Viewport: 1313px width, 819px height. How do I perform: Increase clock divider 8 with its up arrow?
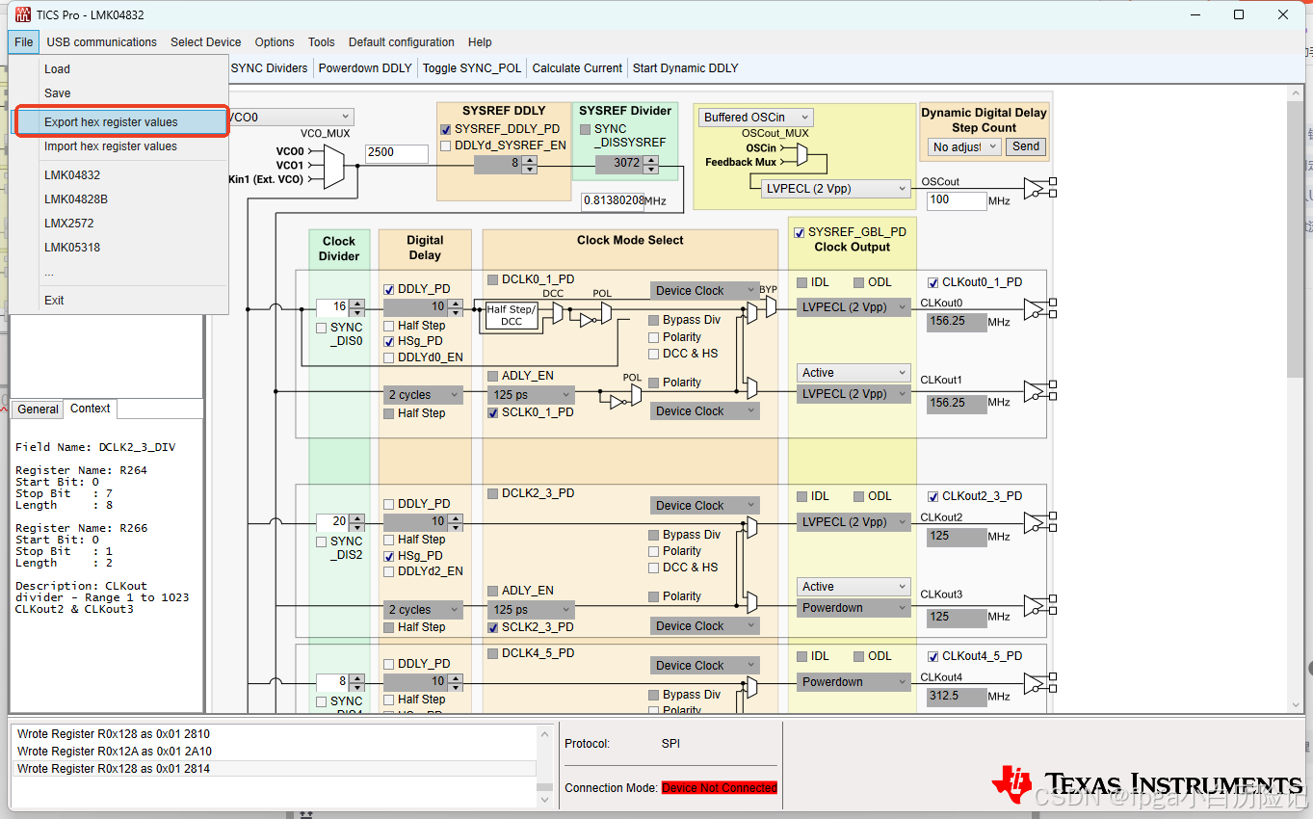357,677
